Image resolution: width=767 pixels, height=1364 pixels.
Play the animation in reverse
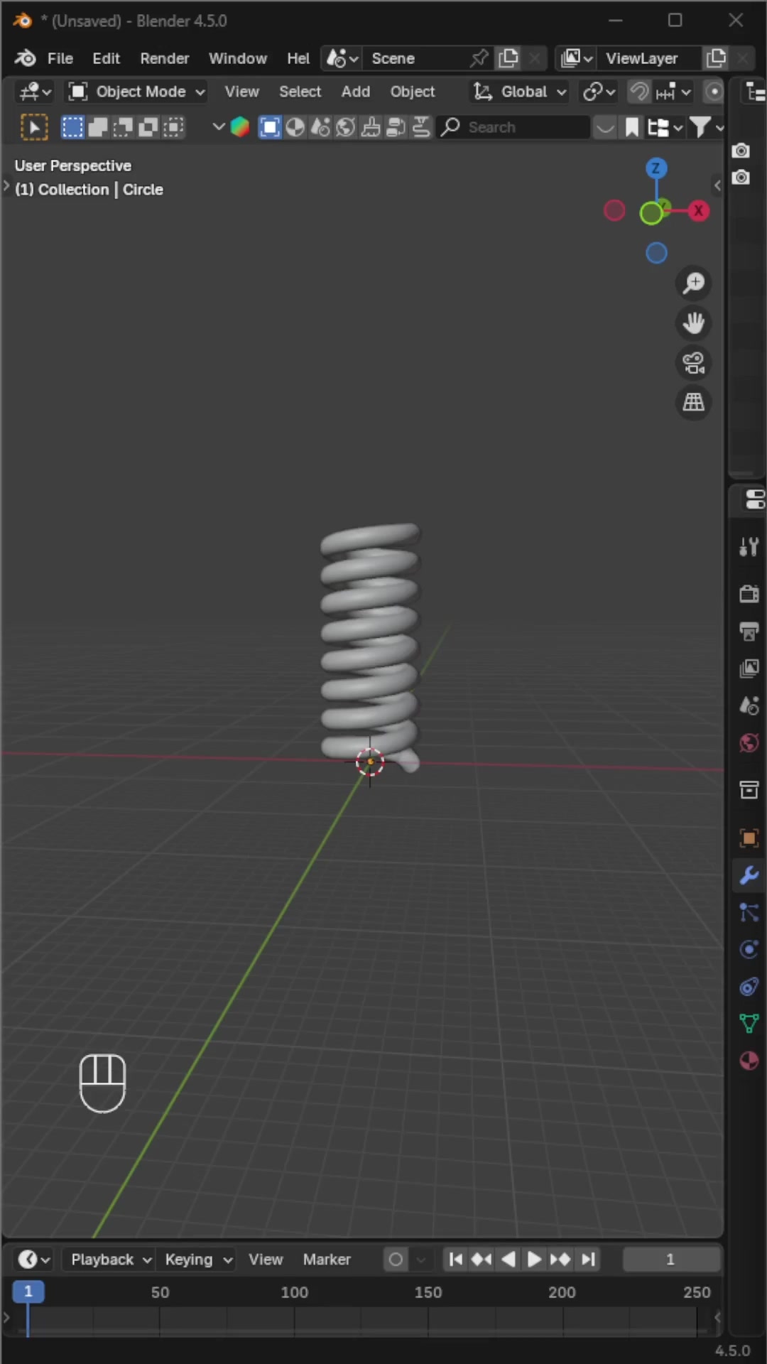point(508,1260)
